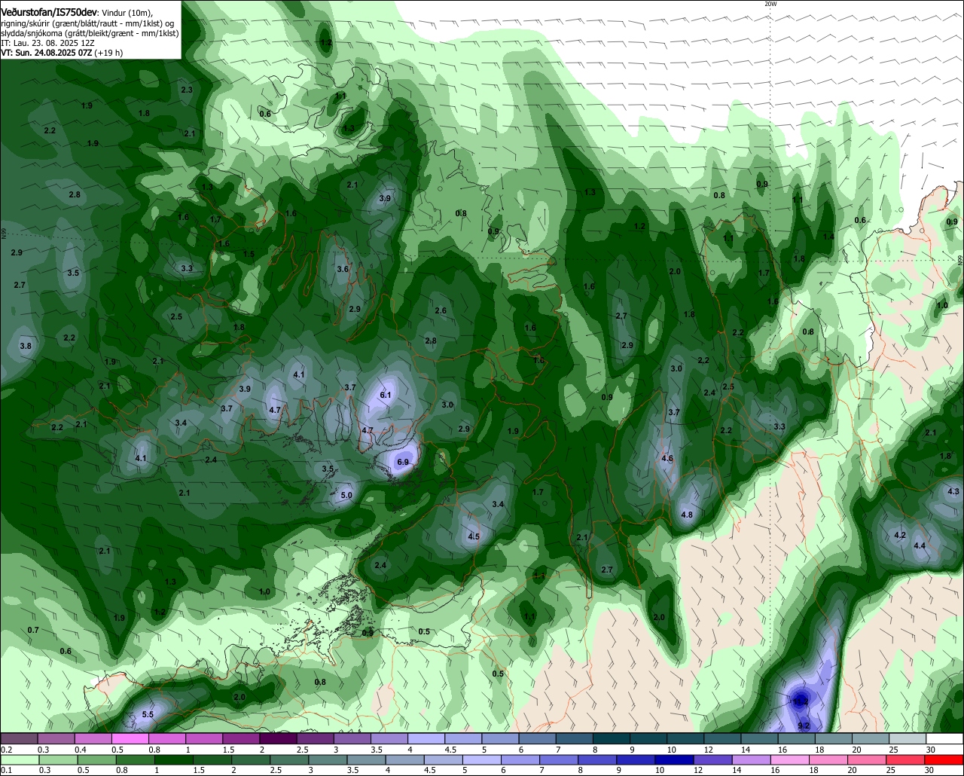Click the 20W longitude label
Screen dimensions: 964x776
coord(770,4)
